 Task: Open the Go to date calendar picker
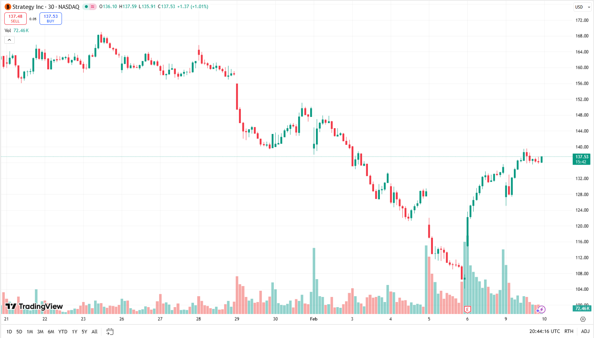110,332
